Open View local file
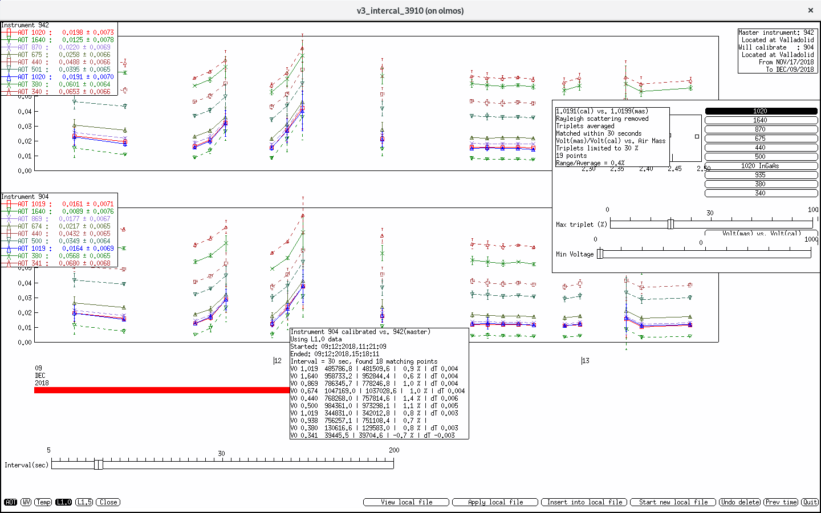The width and height of the screenshot is (821, 513). (407, 502)
